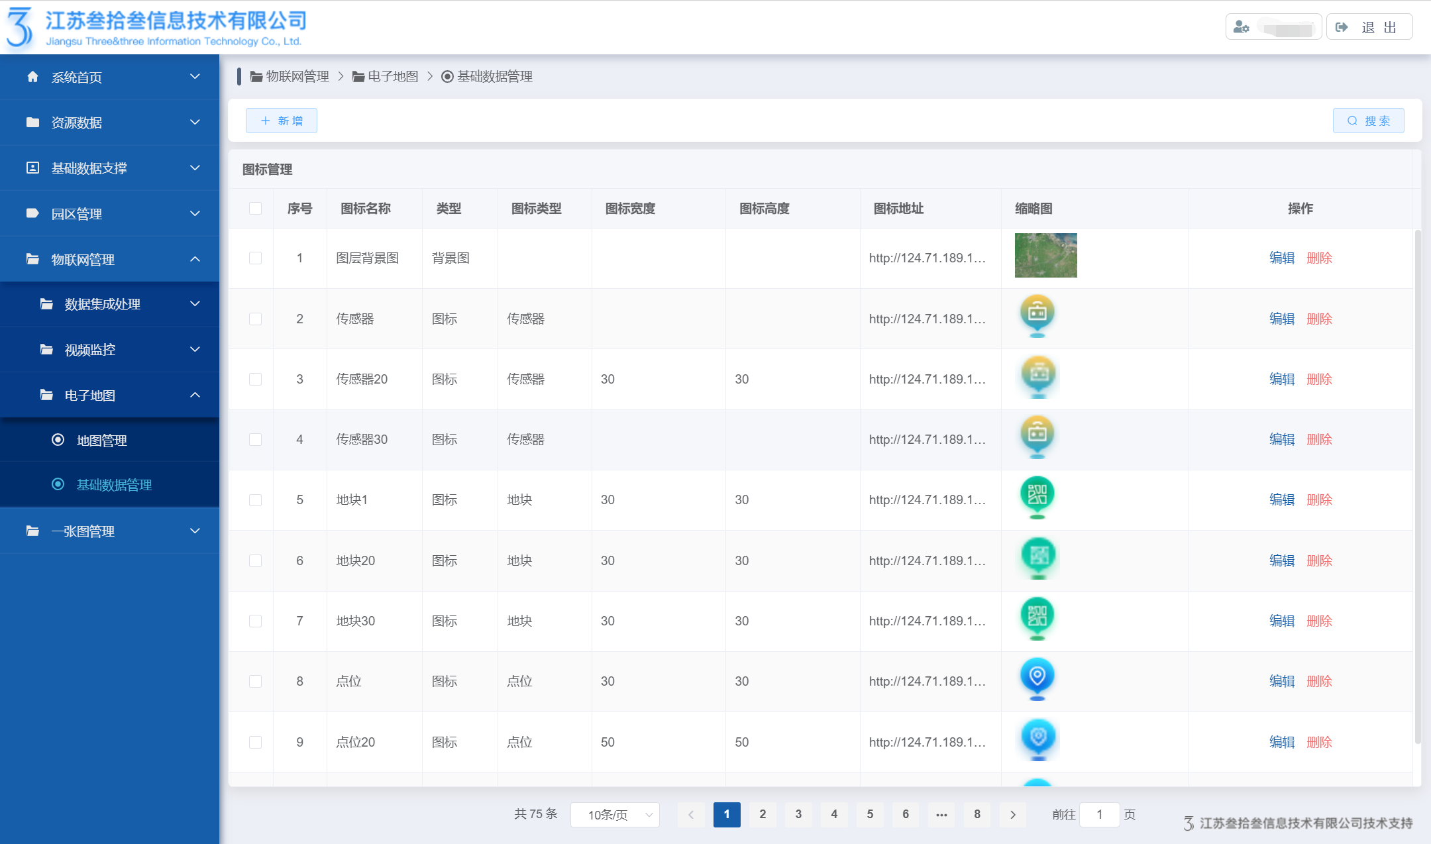Click the home icon beside 系统首页
The image size is (1431, 844).
32,77
